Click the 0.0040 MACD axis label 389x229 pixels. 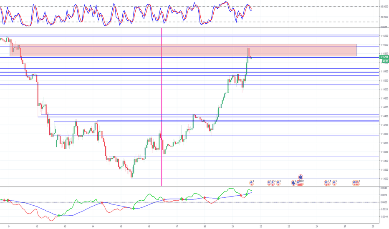384,188
